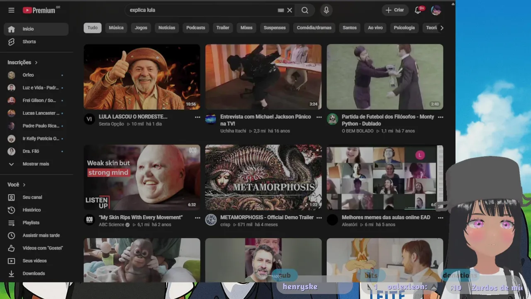531x299 pixels.
Task: Expand Mostrar mais subscriptions
Action: 36,164
